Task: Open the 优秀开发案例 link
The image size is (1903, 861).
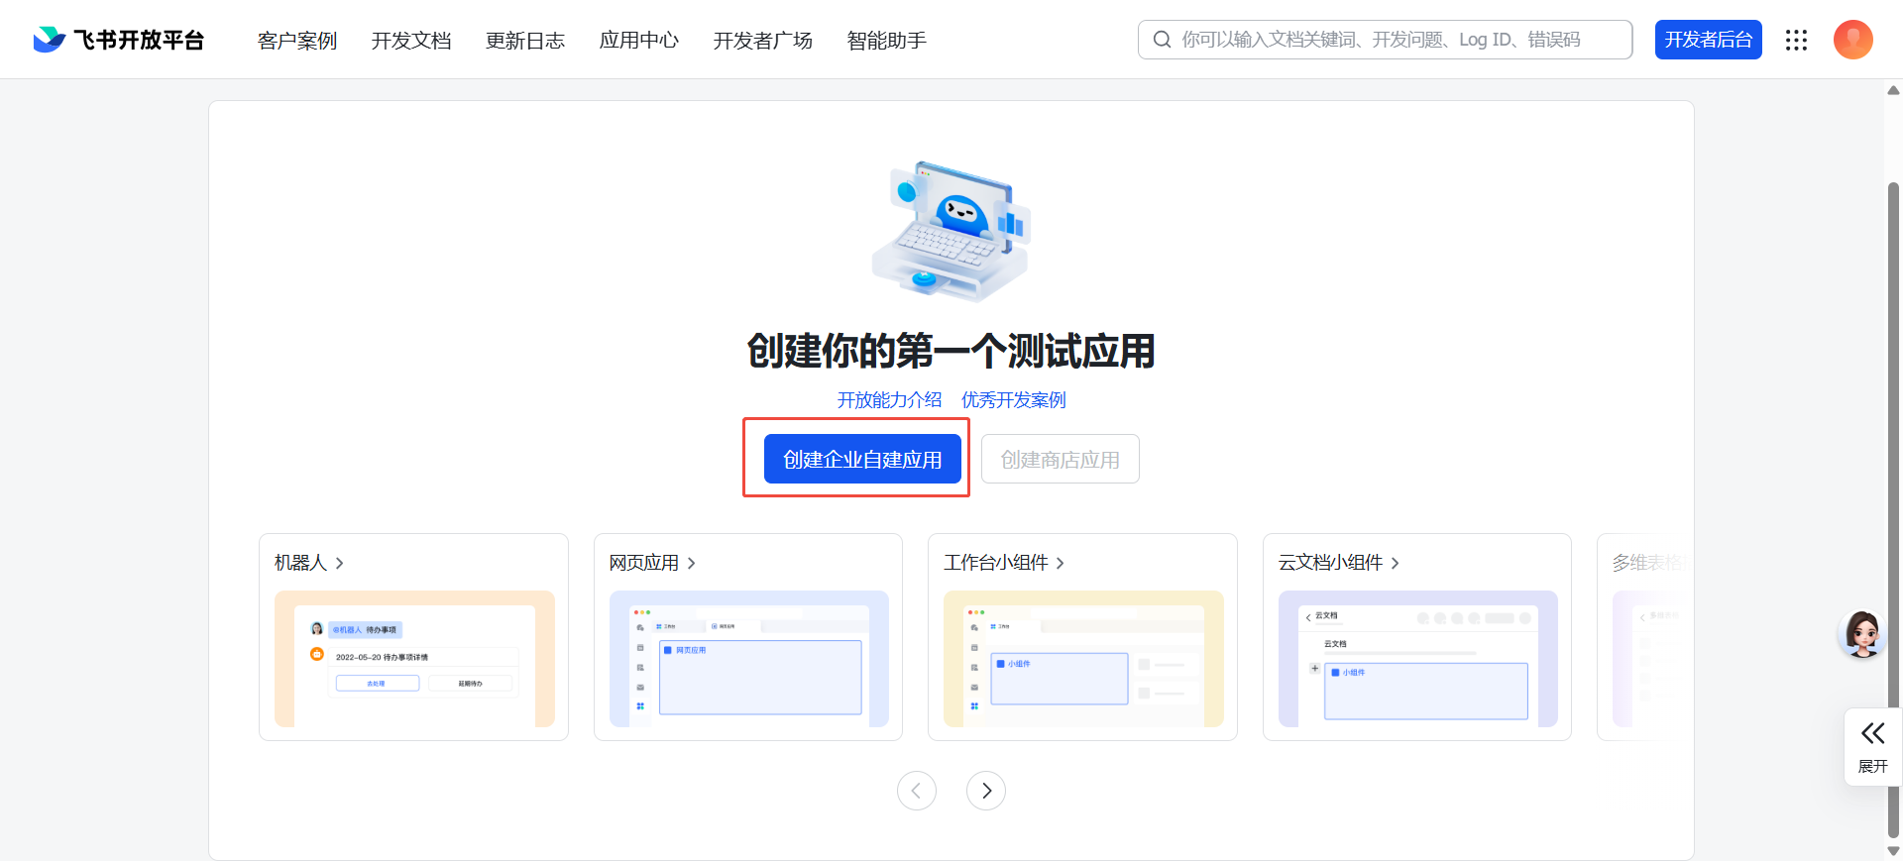Action: 1013,400
